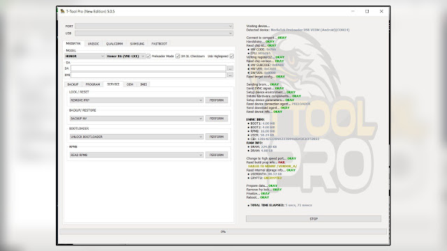The height and width of the screenshot is (251, 447).
Task: Open the IMEI tab
Action: pos(143,84)
